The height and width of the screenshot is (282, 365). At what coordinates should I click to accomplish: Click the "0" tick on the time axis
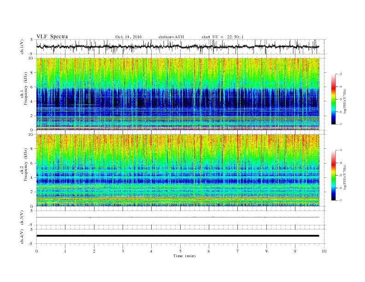(36, 251)
